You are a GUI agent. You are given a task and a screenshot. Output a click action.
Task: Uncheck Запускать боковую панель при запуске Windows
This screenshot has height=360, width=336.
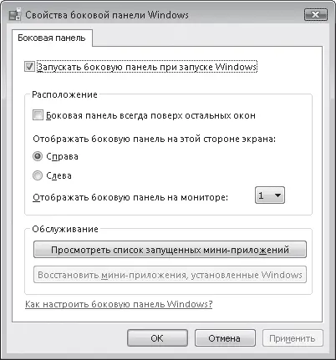(x=29, y=67)
